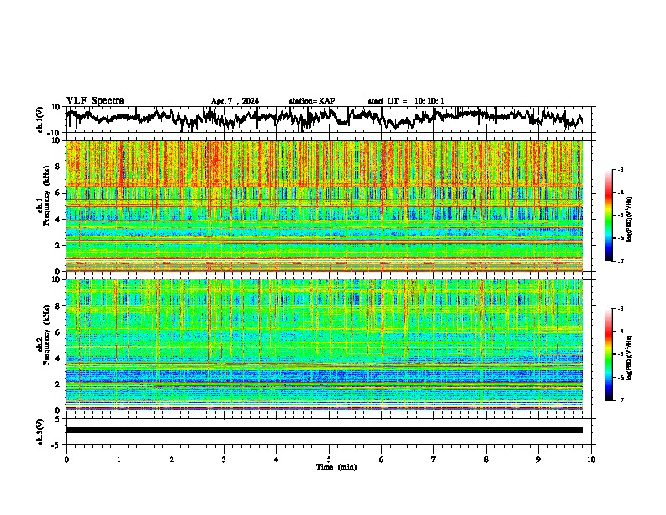Click time axis tick label "1"
This screenshot has height=515, width=666.
coord(119,459)
